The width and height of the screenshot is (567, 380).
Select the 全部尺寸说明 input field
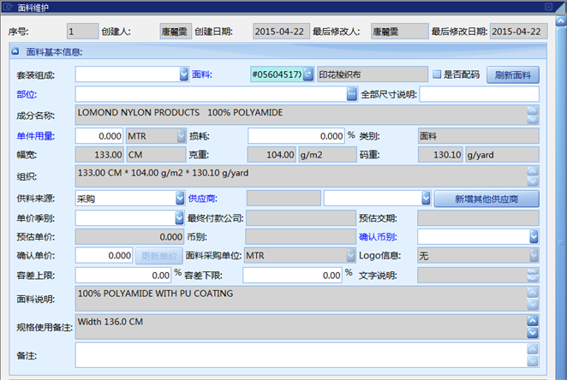(x=478, y=93)
